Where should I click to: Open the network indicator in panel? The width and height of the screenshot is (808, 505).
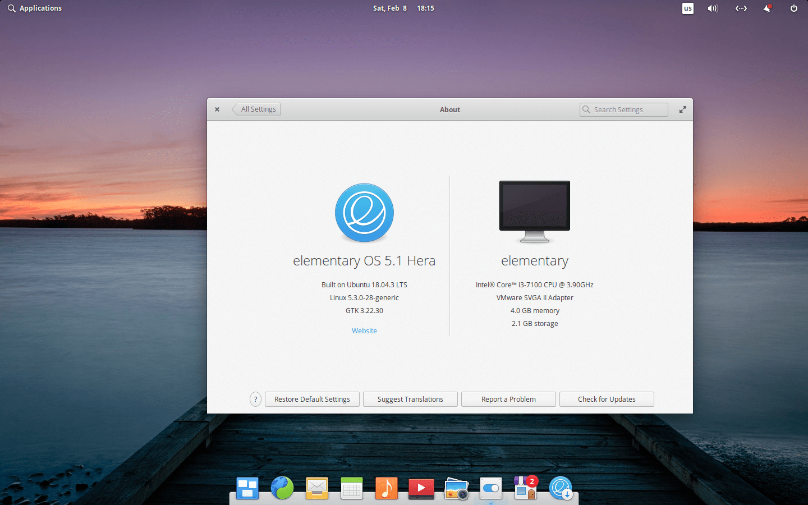pyautogui.click(x=741, y=8)
